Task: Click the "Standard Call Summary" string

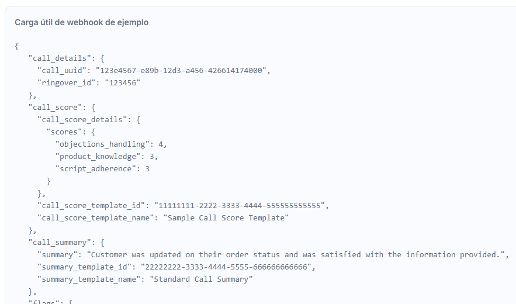Action: (x=201, y=279)
